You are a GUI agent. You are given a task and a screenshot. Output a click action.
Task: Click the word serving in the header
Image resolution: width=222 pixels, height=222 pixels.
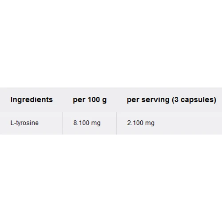(155, 100)
